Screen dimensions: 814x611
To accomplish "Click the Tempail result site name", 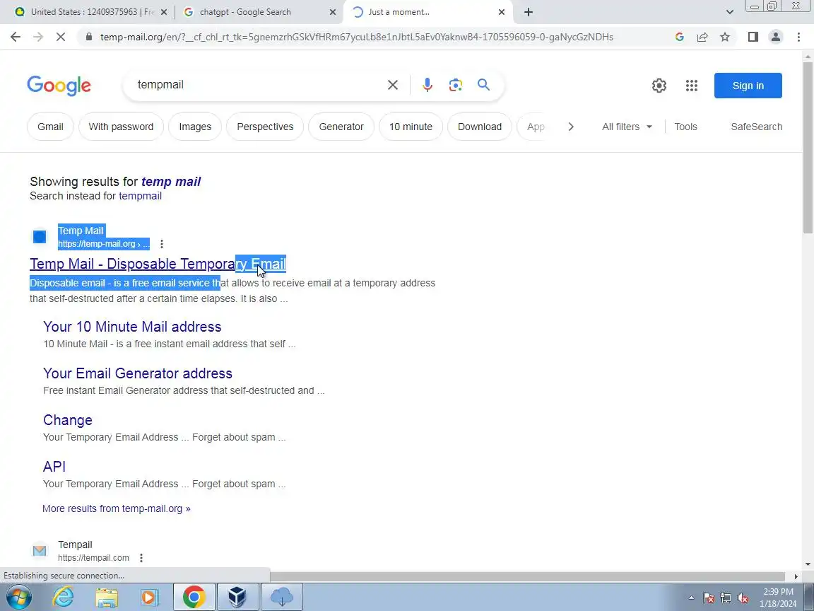I will click(x=76, y=545).
